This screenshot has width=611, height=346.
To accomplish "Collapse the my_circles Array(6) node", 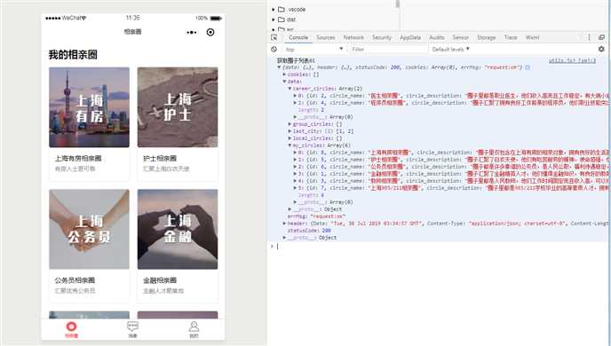I will point(290,145).
